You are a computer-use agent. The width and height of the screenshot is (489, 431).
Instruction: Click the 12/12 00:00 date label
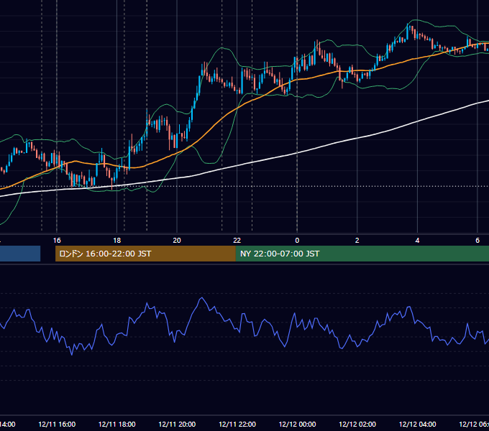pyautogui.click(x=297, y=425)
